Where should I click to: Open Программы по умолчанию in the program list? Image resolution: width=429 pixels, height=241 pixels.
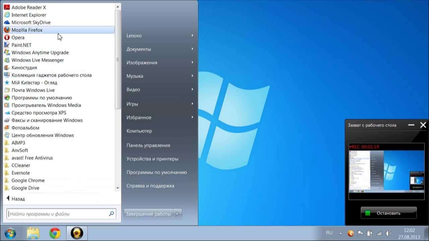[59, 98]
